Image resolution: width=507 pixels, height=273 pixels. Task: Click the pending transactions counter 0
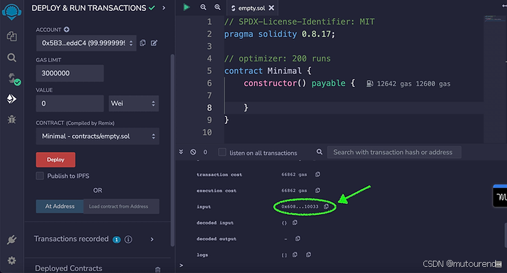[x=206, y=152]
